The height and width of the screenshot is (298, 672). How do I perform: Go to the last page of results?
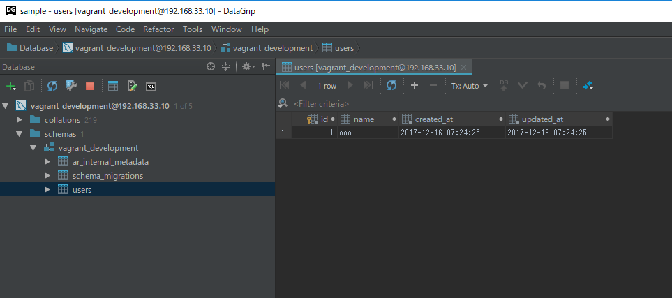click(368, 85)
